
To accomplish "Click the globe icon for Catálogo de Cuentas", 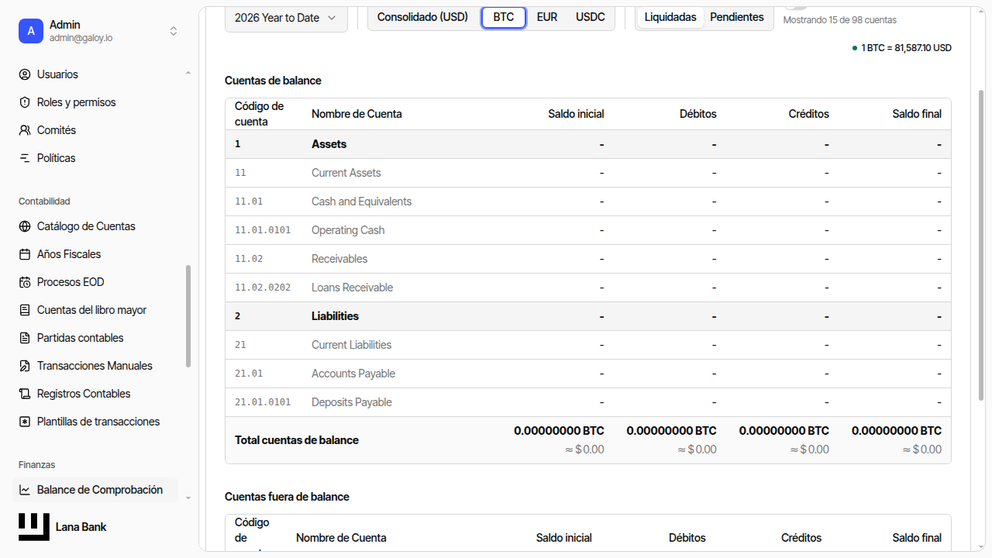I will click(25, 226).
